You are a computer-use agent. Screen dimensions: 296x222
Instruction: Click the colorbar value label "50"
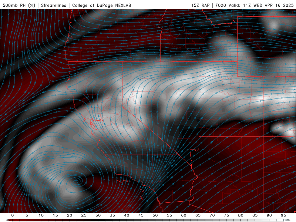[155, 215]
